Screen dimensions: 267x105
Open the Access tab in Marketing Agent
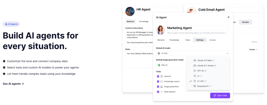coord(213,40)
